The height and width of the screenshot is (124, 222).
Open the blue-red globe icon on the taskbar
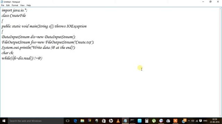(161, 121)
